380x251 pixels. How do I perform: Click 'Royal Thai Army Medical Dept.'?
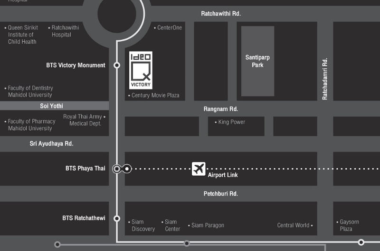click(85, 120)
